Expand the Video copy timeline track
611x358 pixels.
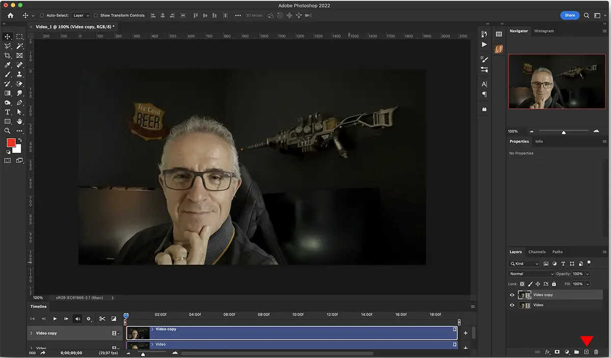coord(31,334)
